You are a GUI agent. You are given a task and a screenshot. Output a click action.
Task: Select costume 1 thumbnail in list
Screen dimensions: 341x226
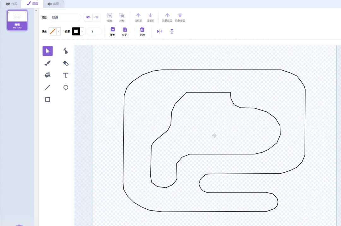(17, 20)
